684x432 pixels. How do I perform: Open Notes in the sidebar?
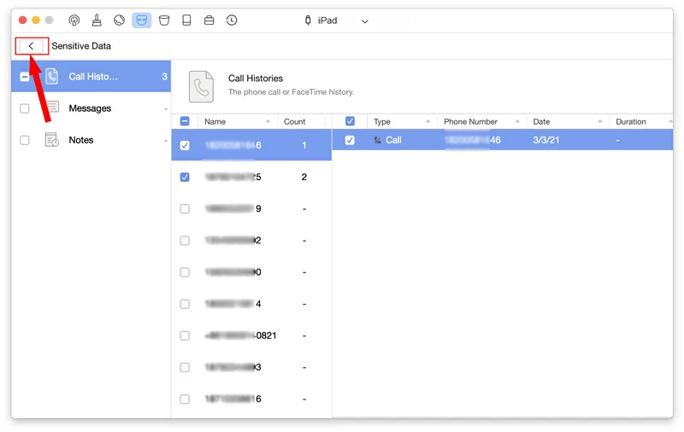point(81,140)
